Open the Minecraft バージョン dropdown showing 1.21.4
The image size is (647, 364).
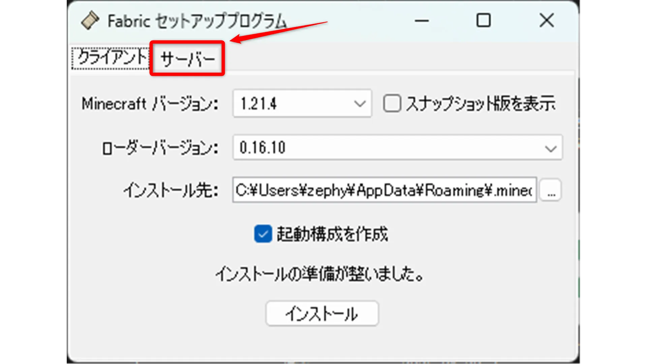click(302, 103)
